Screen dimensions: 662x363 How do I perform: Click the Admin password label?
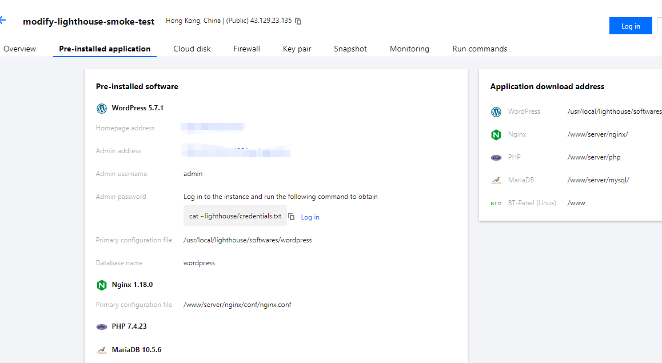click(121, 197)
